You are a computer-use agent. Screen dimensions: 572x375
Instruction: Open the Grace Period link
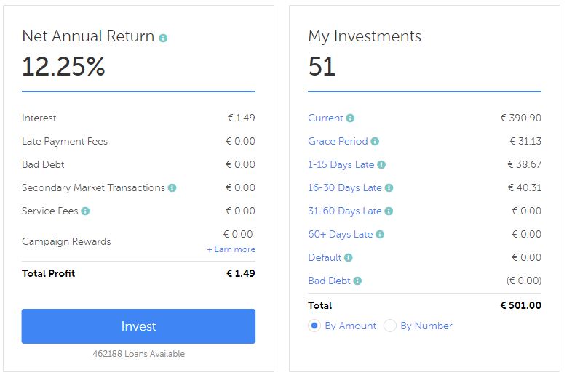338,142
